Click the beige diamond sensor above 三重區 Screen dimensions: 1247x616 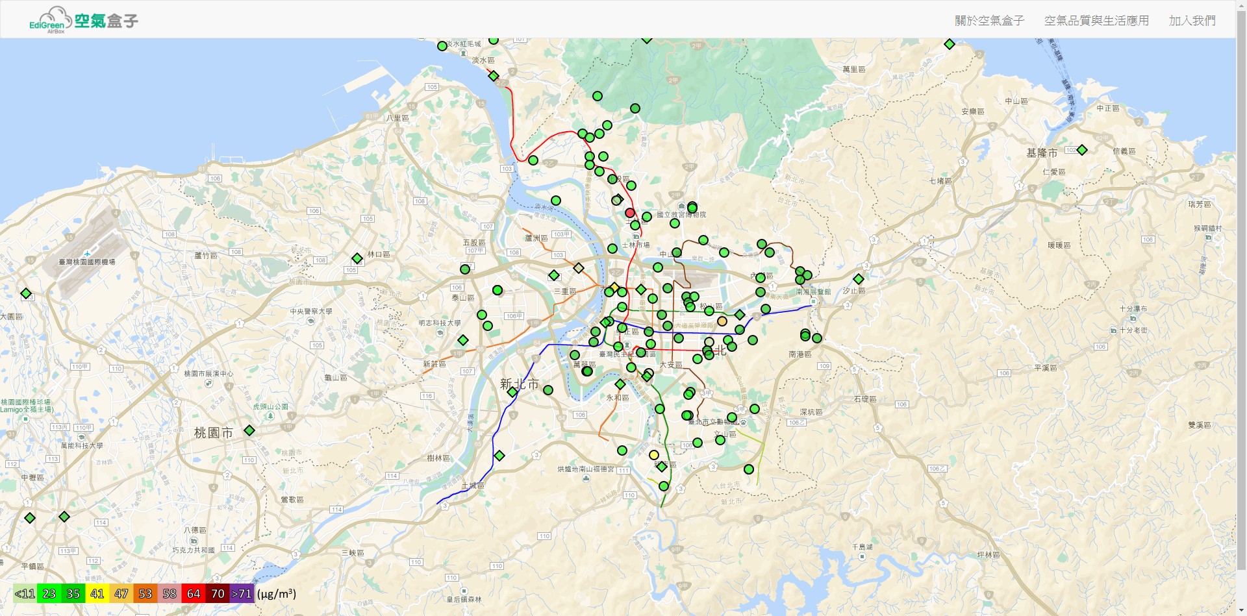point(579,268)
